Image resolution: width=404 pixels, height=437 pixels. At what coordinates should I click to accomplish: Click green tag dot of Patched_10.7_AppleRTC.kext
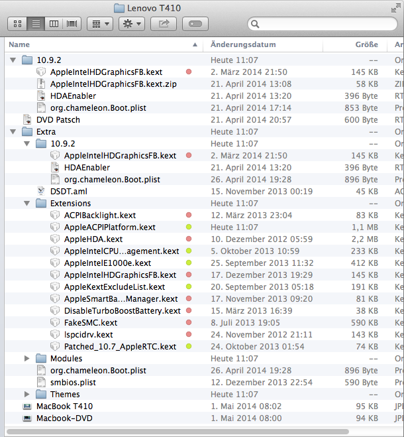[x=189, y=346]
